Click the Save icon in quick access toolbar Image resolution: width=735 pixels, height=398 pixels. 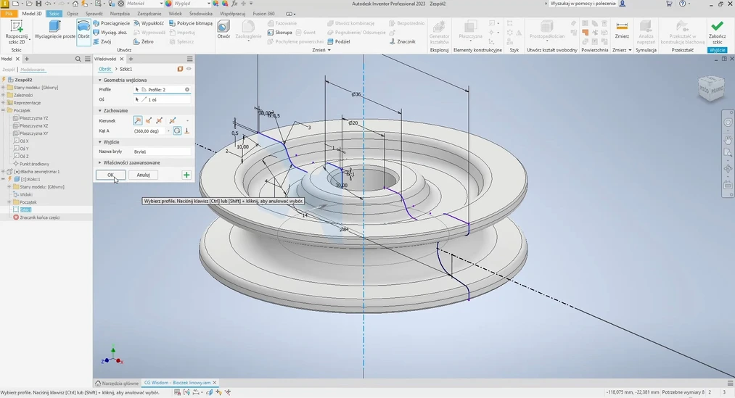point(38,4)
